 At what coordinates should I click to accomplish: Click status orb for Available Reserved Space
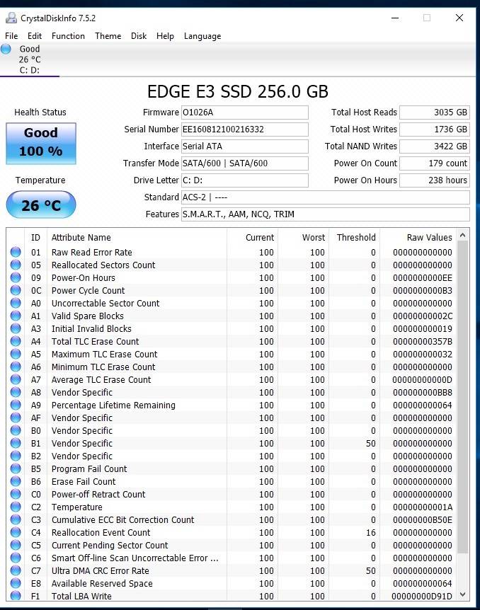click(16, 584)
